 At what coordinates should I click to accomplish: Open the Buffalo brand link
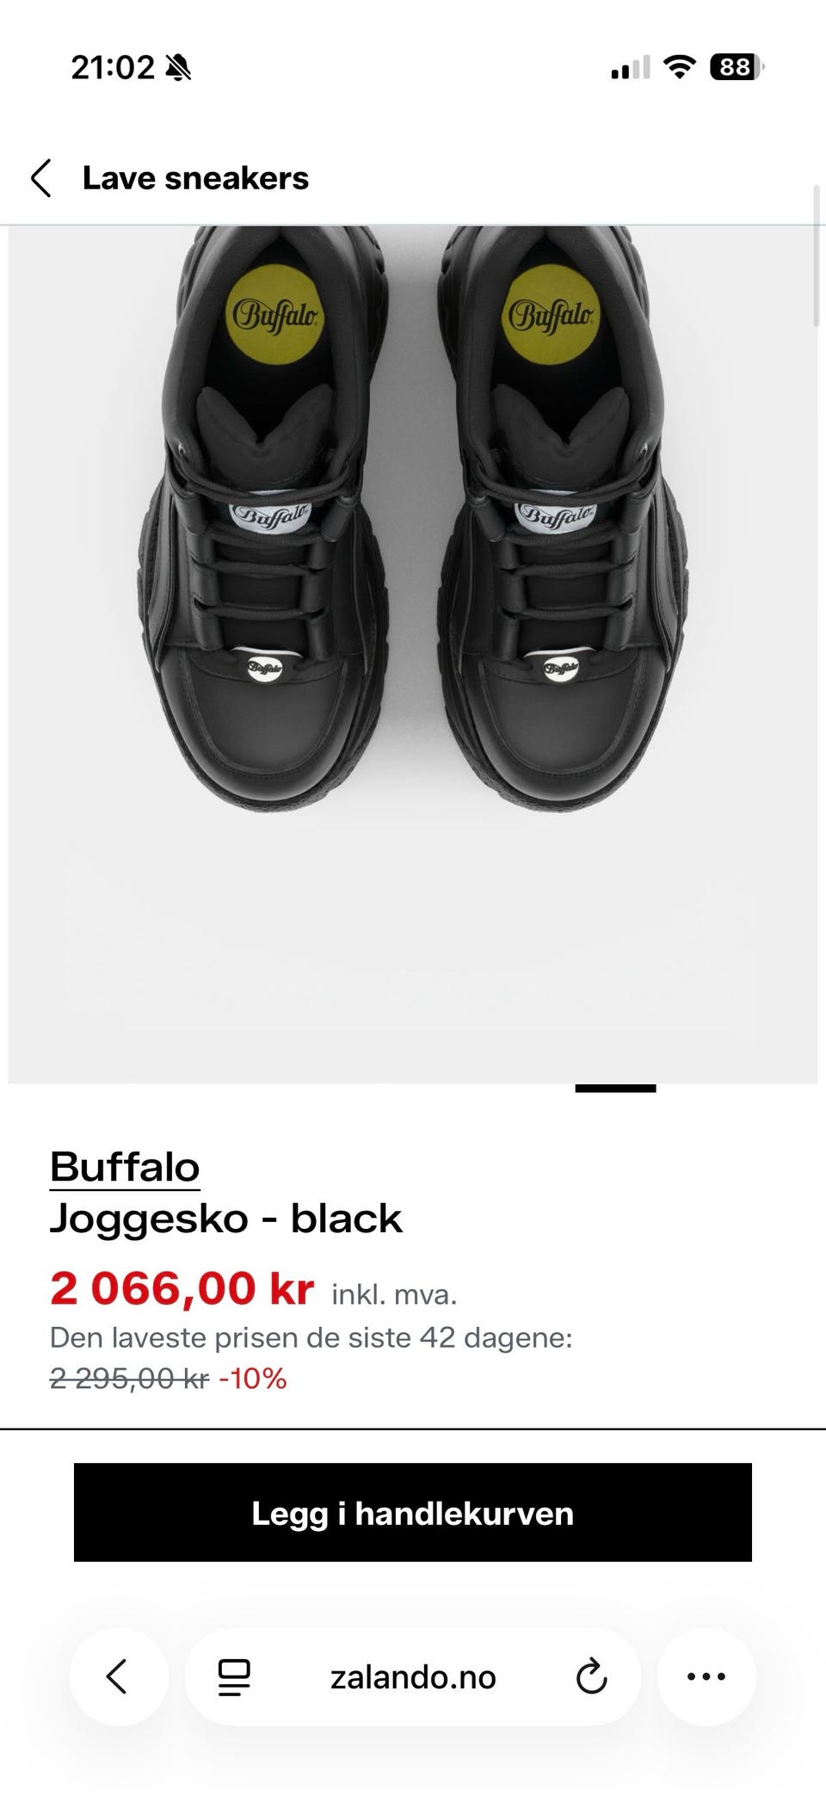point(125,1167)
